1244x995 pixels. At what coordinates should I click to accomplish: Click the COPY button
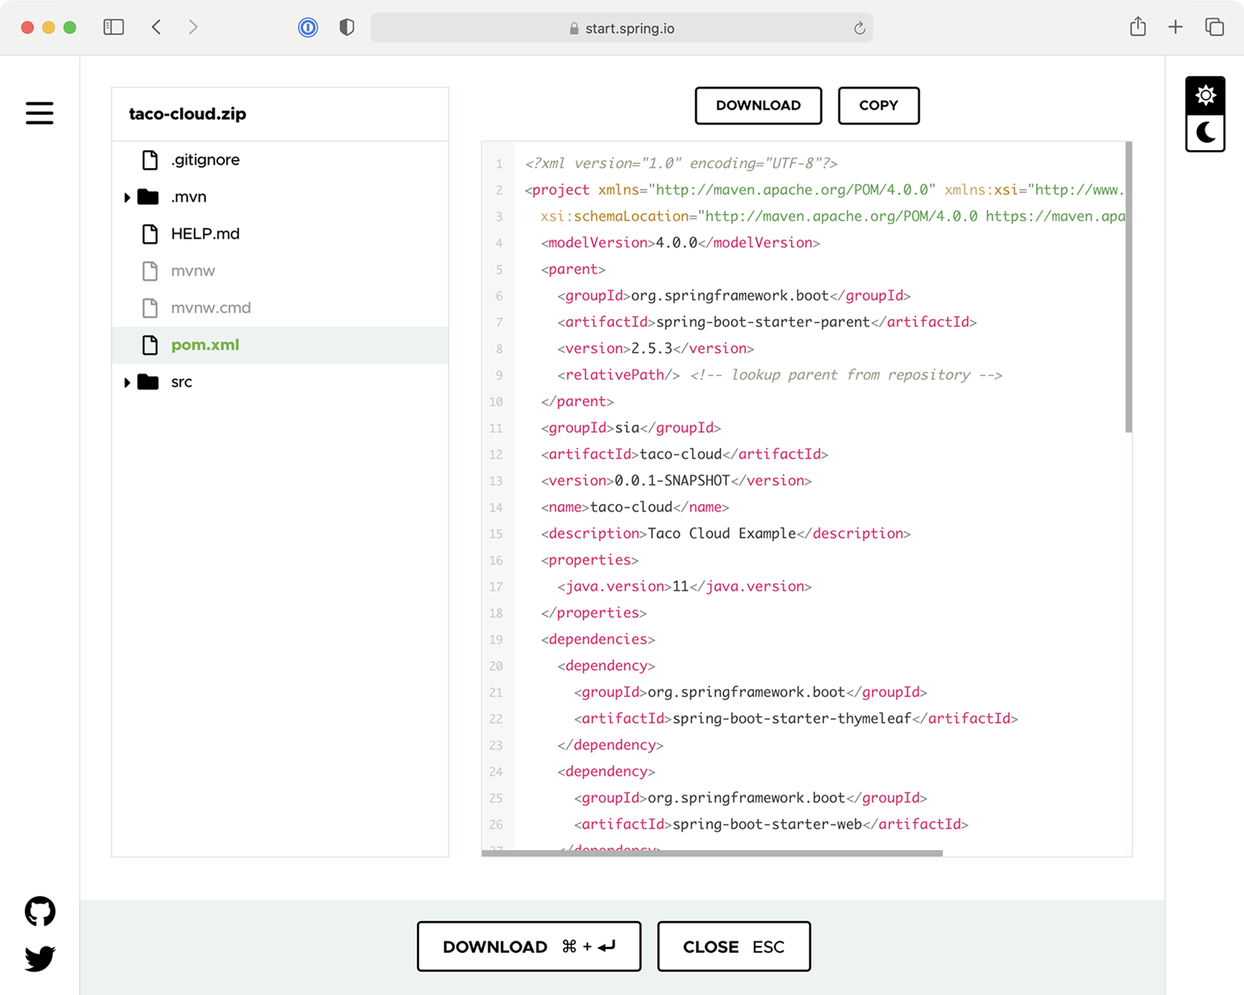click(x=878, y=105)
